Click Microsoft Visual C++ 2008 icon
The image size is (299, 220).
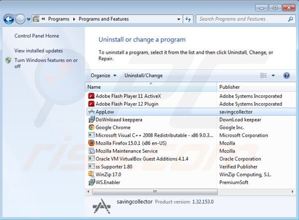(91, 135)
